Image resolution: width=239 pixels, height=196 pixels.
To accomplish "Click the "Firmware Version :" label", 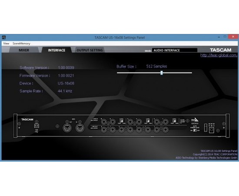I will 35,76.
